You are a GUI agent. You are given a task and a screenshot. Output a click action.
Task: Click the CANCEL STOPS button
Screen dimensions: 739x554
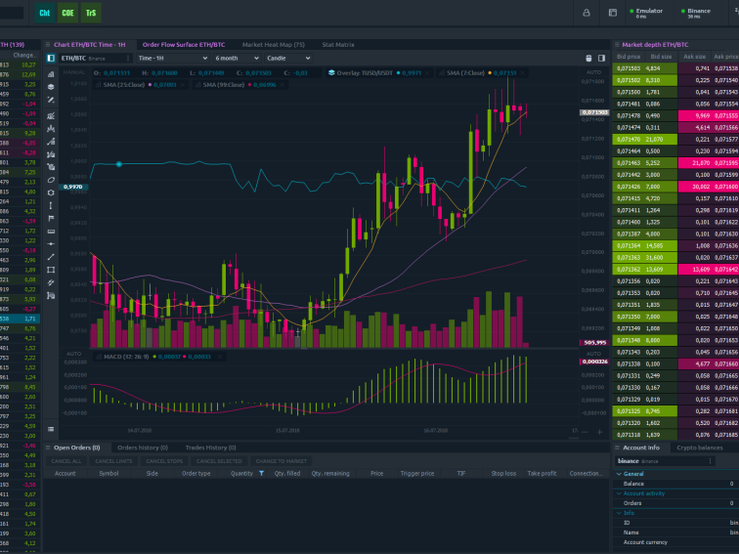pyautogui.click(x=164, y=461)
